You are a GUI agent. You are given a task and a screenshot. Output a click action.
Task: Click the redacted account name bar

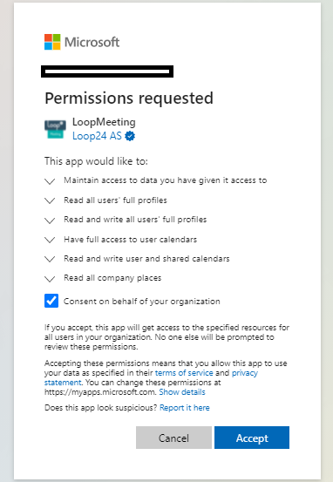pos(107,71)
